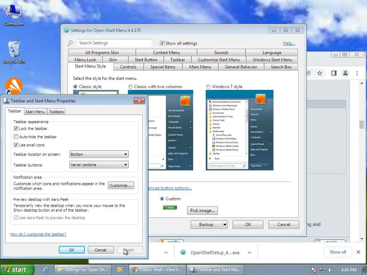Switch to the Start Menu tab in Properties
Image resolution: width=367 pixels, height=275 pixels.
coord(35,112)
